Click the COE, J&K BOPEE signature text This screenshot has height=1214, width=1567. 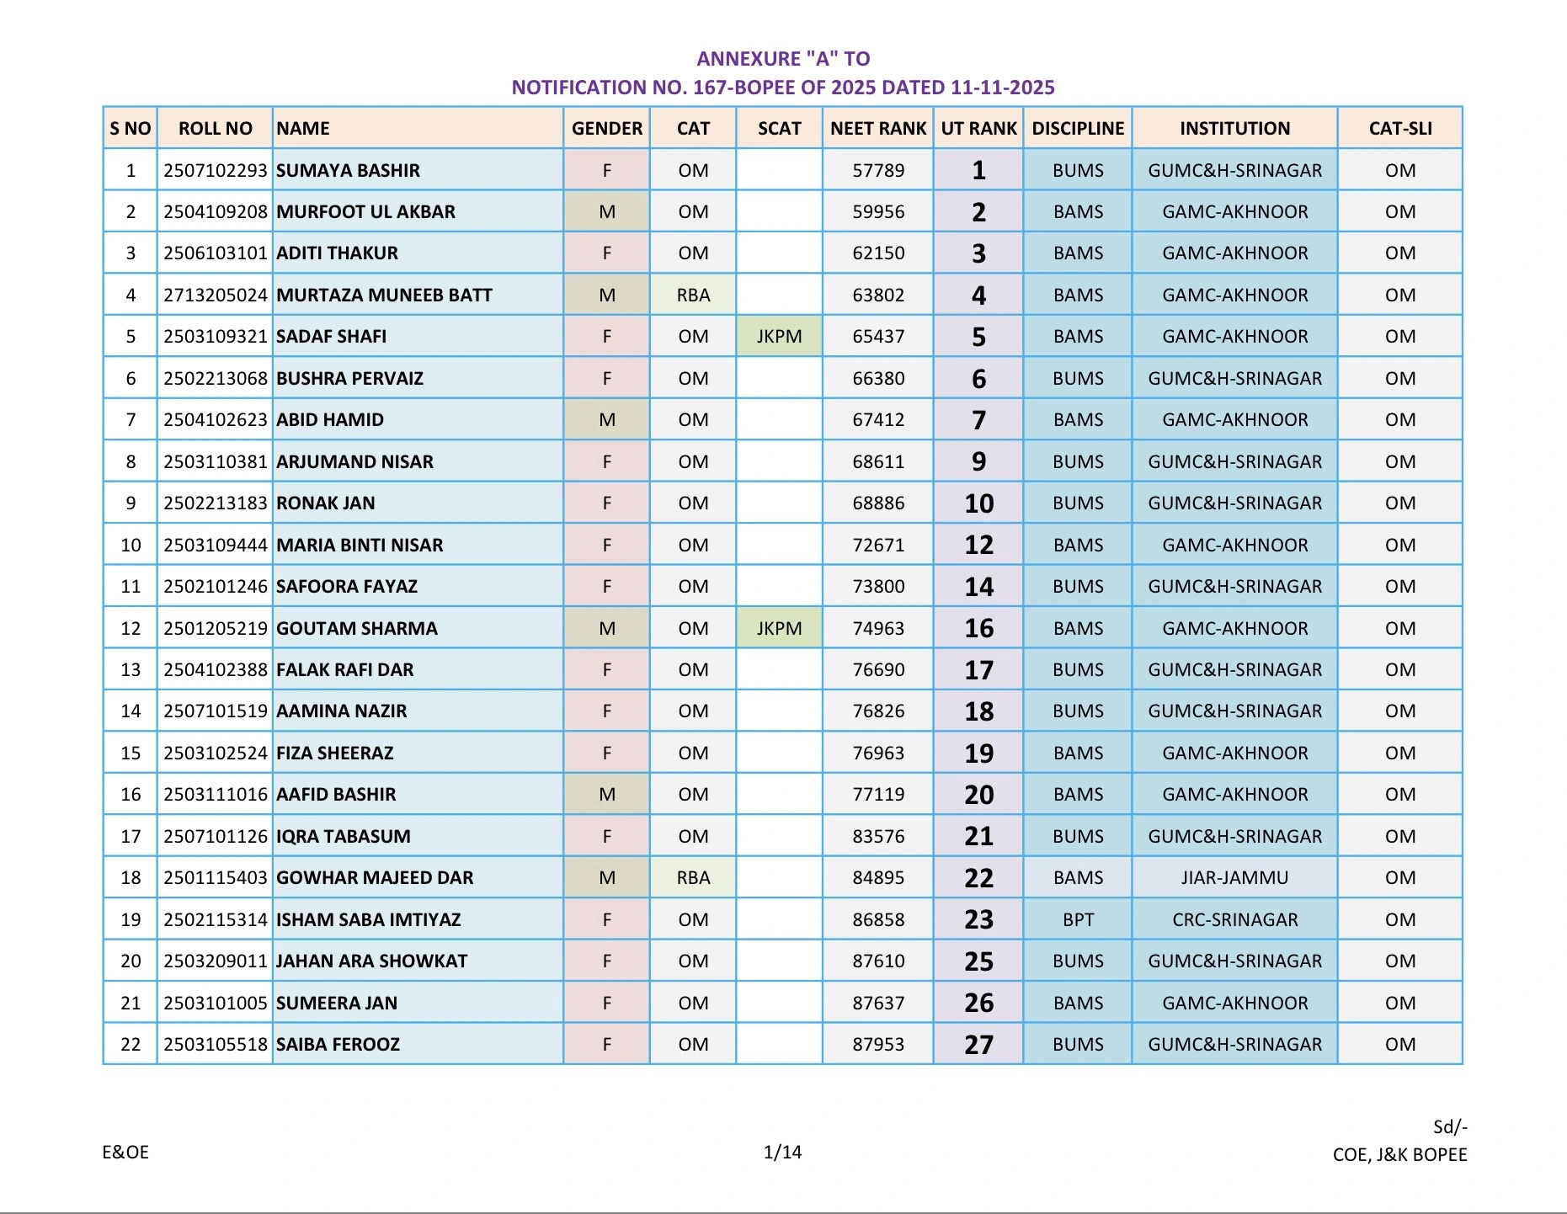(x=1399, y=1154)
